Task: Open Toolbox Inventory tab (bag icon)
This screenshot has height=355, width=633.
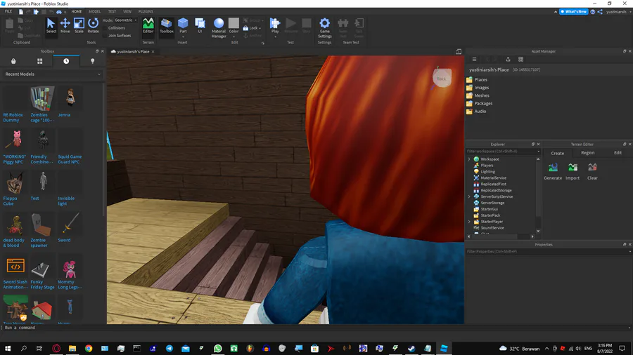Action: tap(13, 61)
